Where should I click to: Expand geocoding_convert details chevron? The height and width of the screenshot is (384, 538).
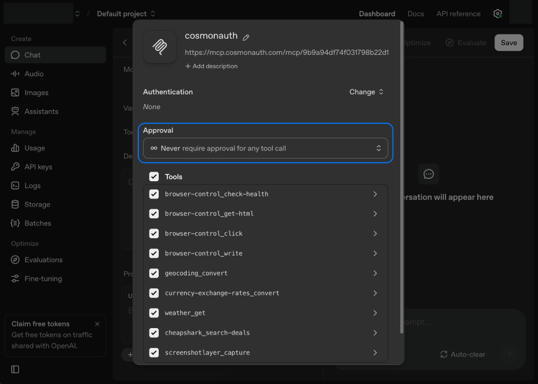pyautogui.click(x=375, y=273)
